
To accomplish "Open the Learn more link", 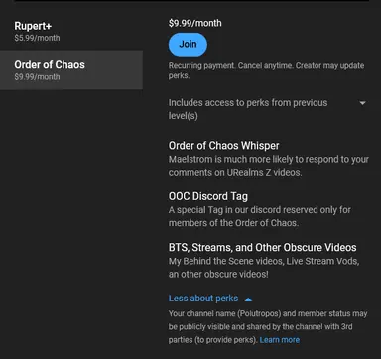I will point(280,340).
